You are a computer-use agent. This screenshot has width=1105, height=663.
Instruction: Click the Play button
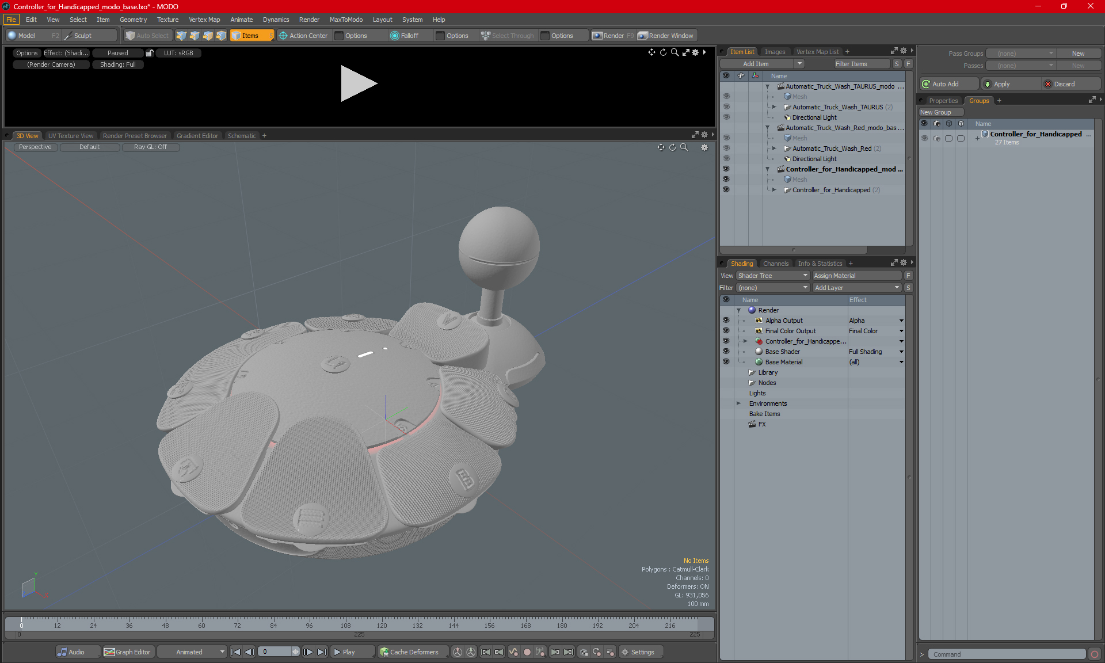click(x=352, y=652)
